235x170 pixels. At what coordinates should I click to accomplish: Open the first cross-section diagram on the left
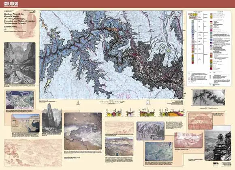click(x=114, y=113)
